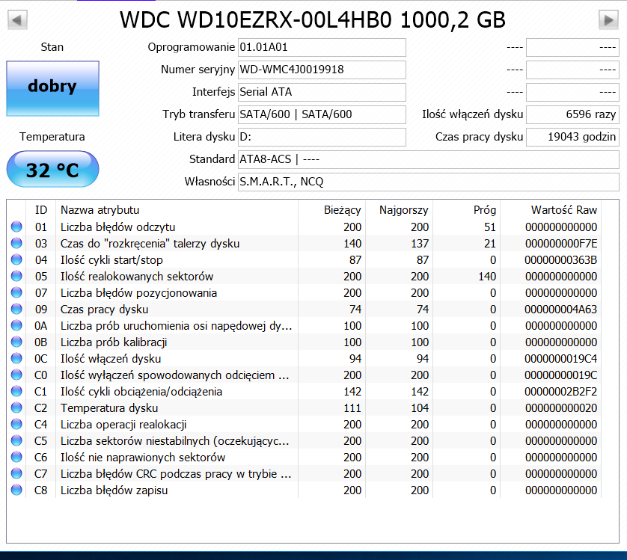Screen dimensions: 627x560
Task: Click the 'Ilość włączeń dysku' label beside 6596 razy
Action: click(472, 114)
